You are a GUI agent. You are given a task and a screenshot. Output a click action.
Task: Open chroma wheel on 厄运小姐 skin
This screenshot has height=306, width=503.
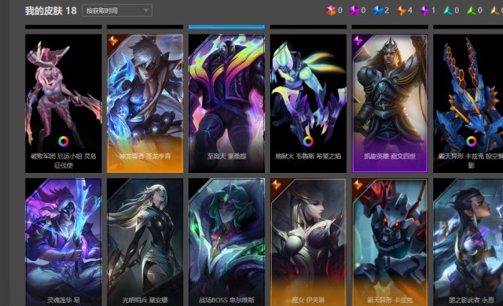click(64, 141)
